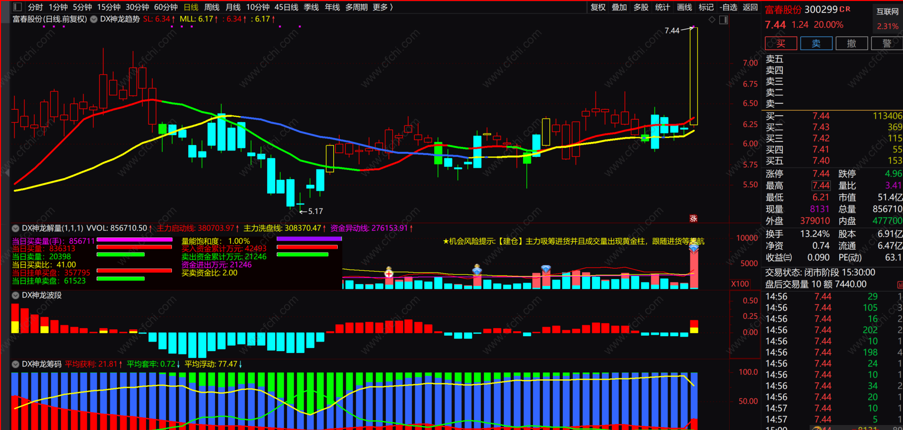Expand the DX神龙波段 indicator menu
This screenshot has width=903, height=430.
[x=15, y=295]
